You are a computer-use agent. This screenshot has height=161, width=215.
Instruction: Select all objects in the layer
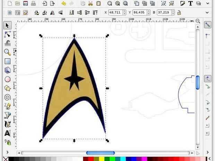[x=10, y=12]
